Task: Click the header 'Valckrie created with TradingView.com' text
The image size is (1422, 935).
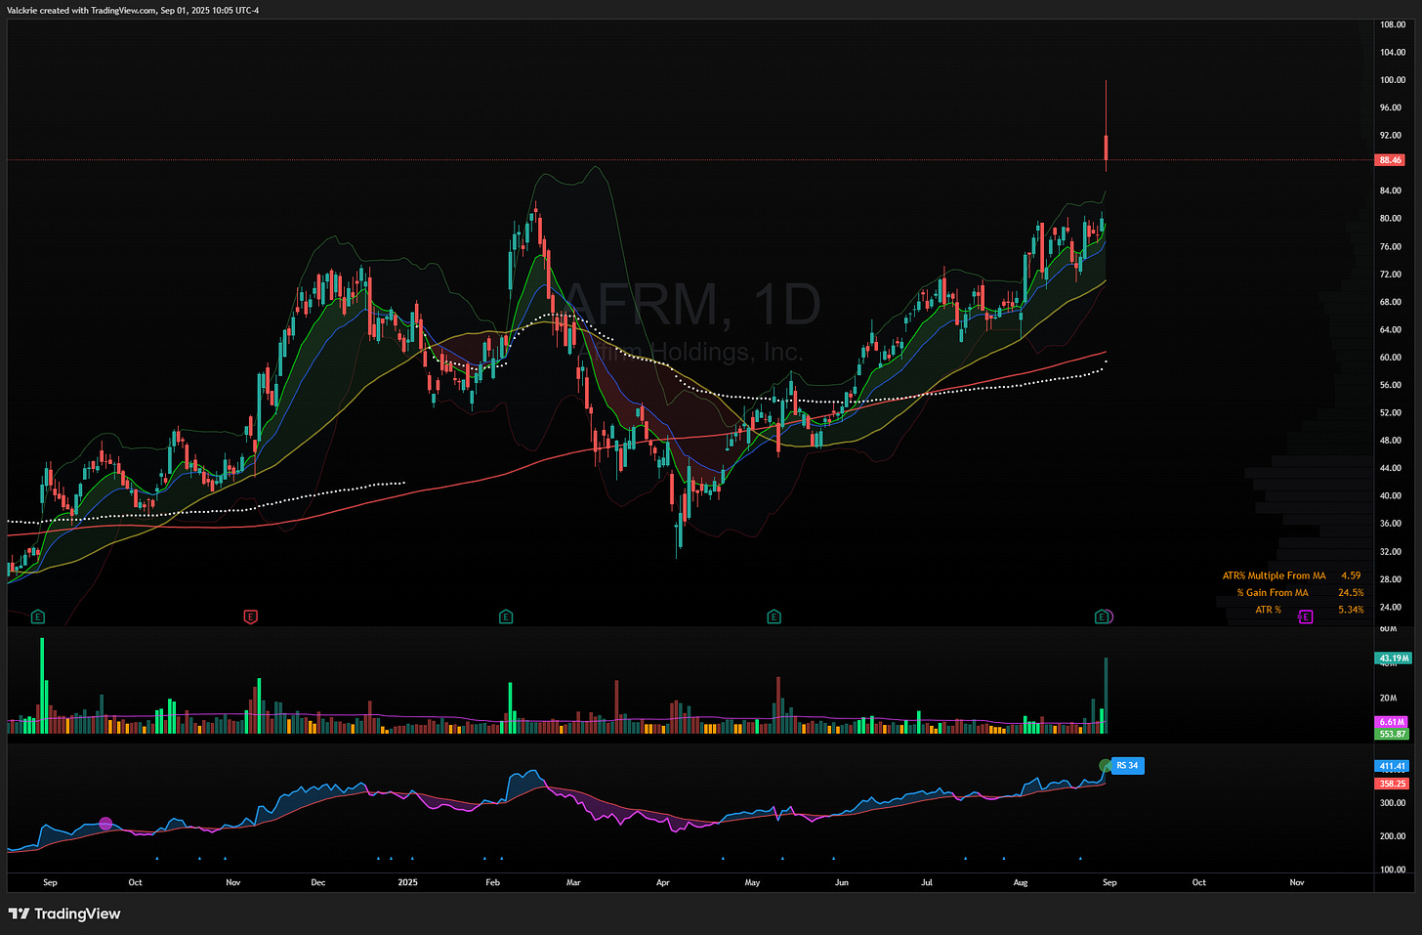Action: (x=81, y=11)
